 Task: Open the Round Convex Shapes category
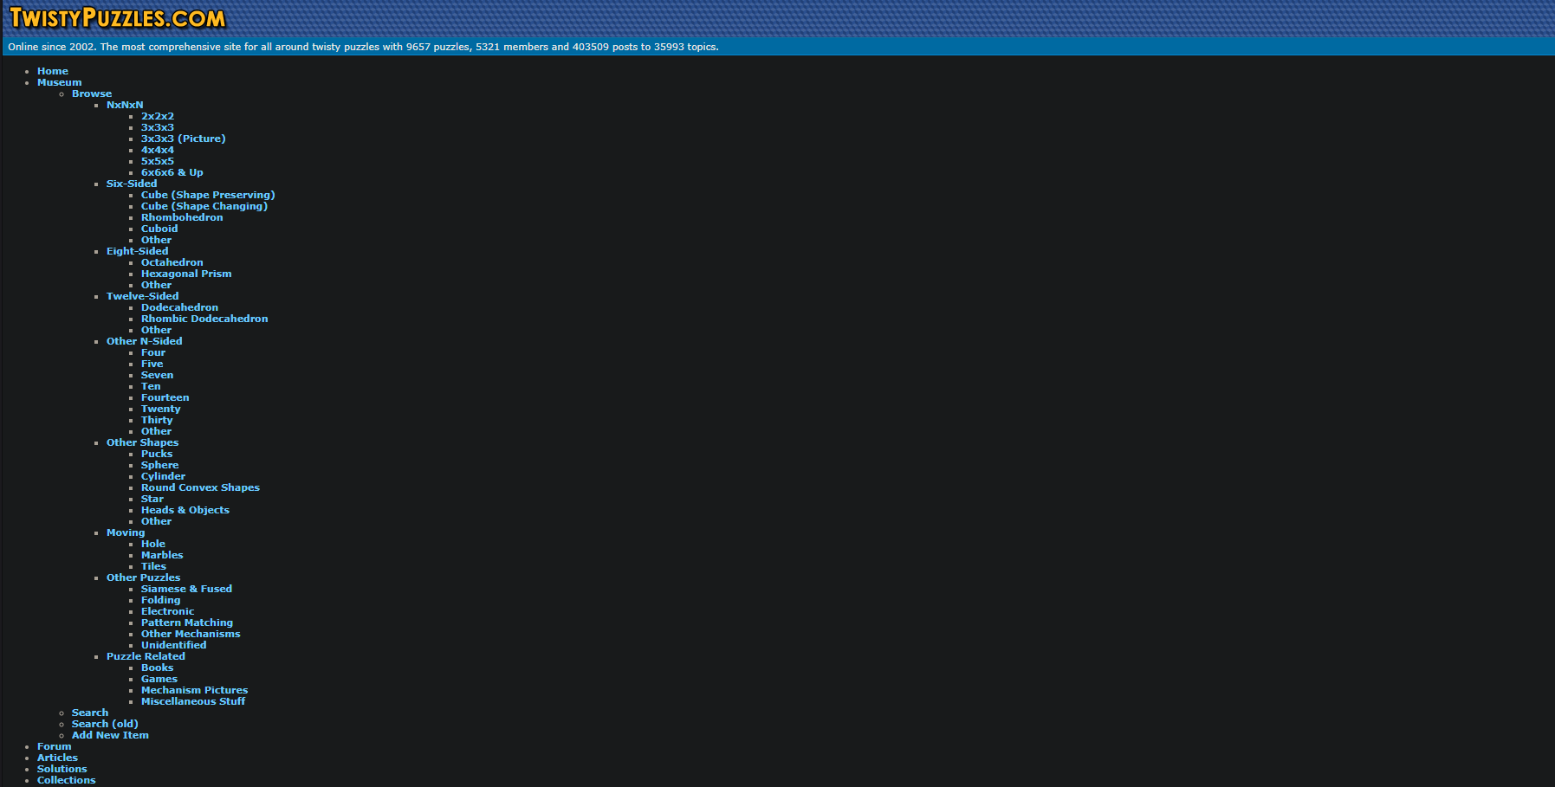point(200,487)
